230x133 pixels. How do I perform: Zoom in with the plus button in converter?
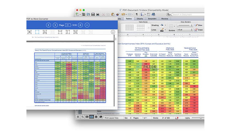[x=80, y=25]
